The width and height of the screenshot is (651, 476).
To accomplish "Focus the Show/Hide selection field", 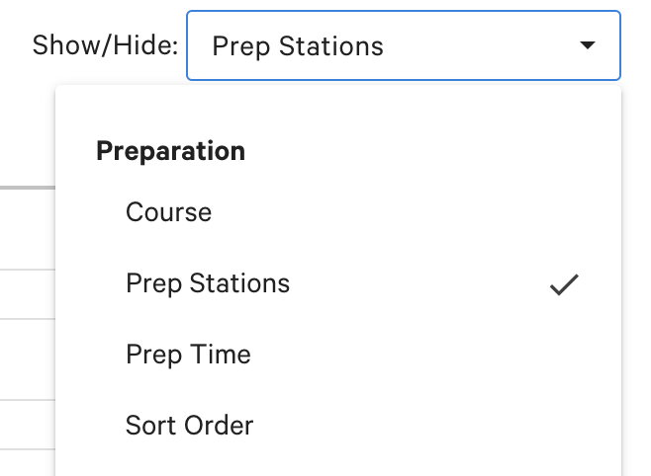I will point(403,45).
